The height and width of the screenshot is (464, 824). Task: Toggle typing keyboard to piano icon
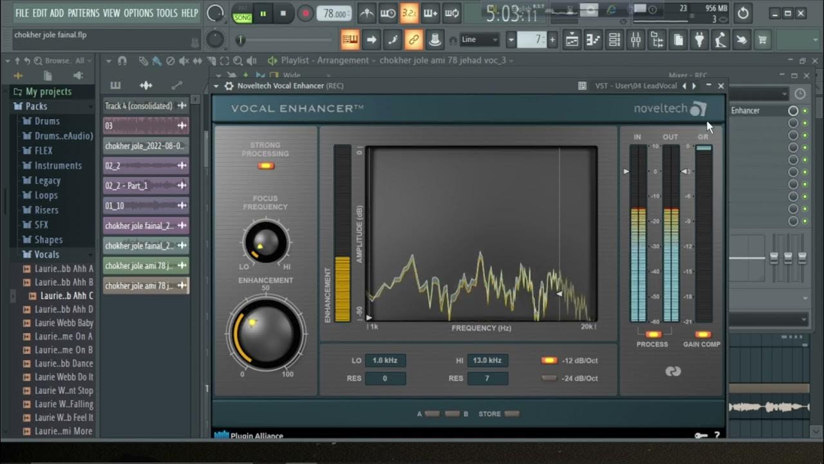click(x=350, y=40)
